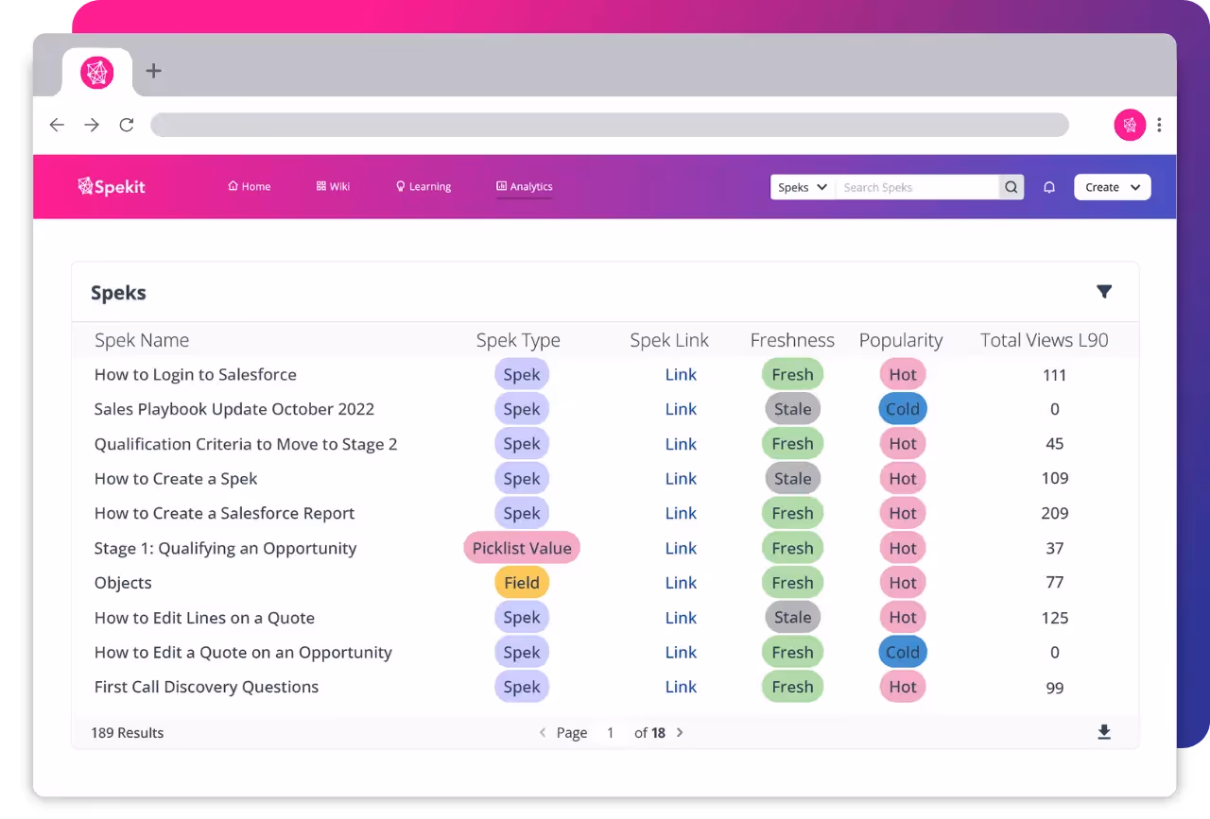Click Stale badge for How to Edit Lines on a Quote

[x=792, y=618]
